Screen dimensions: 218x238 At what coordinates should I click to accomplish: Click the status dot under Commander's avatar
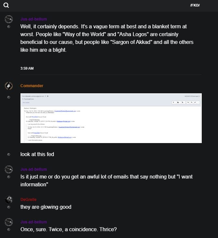[x=9, y=97]
